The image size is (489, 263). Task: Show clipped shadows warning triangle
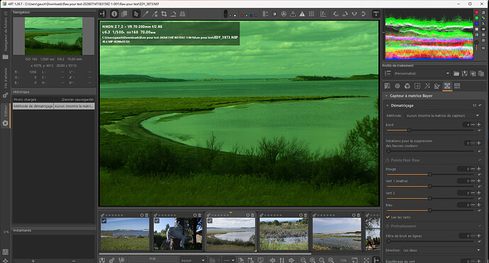(293, 13)
